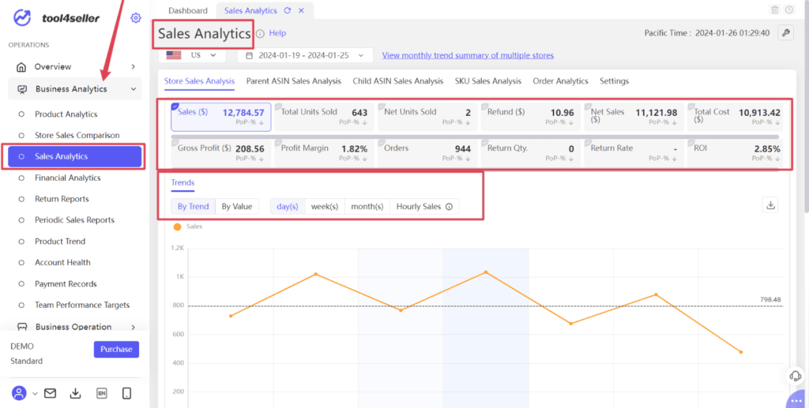Select the Store Sales Analysis tab
Screen dimensions: 809x408
click(x=199, y=80)
